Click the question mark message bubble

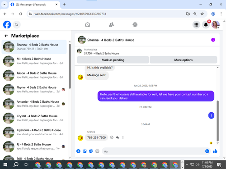(x=211, y=115)
